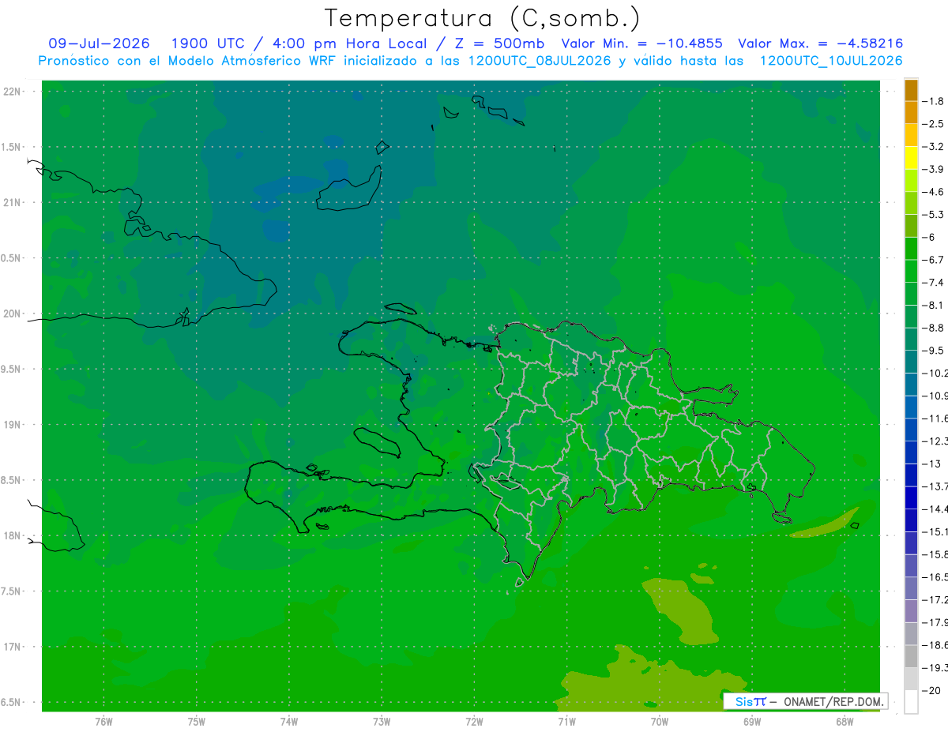Screen dimensions: 948x732
Task: Click the "72W" longitude label
Action: tap(474, 722)
